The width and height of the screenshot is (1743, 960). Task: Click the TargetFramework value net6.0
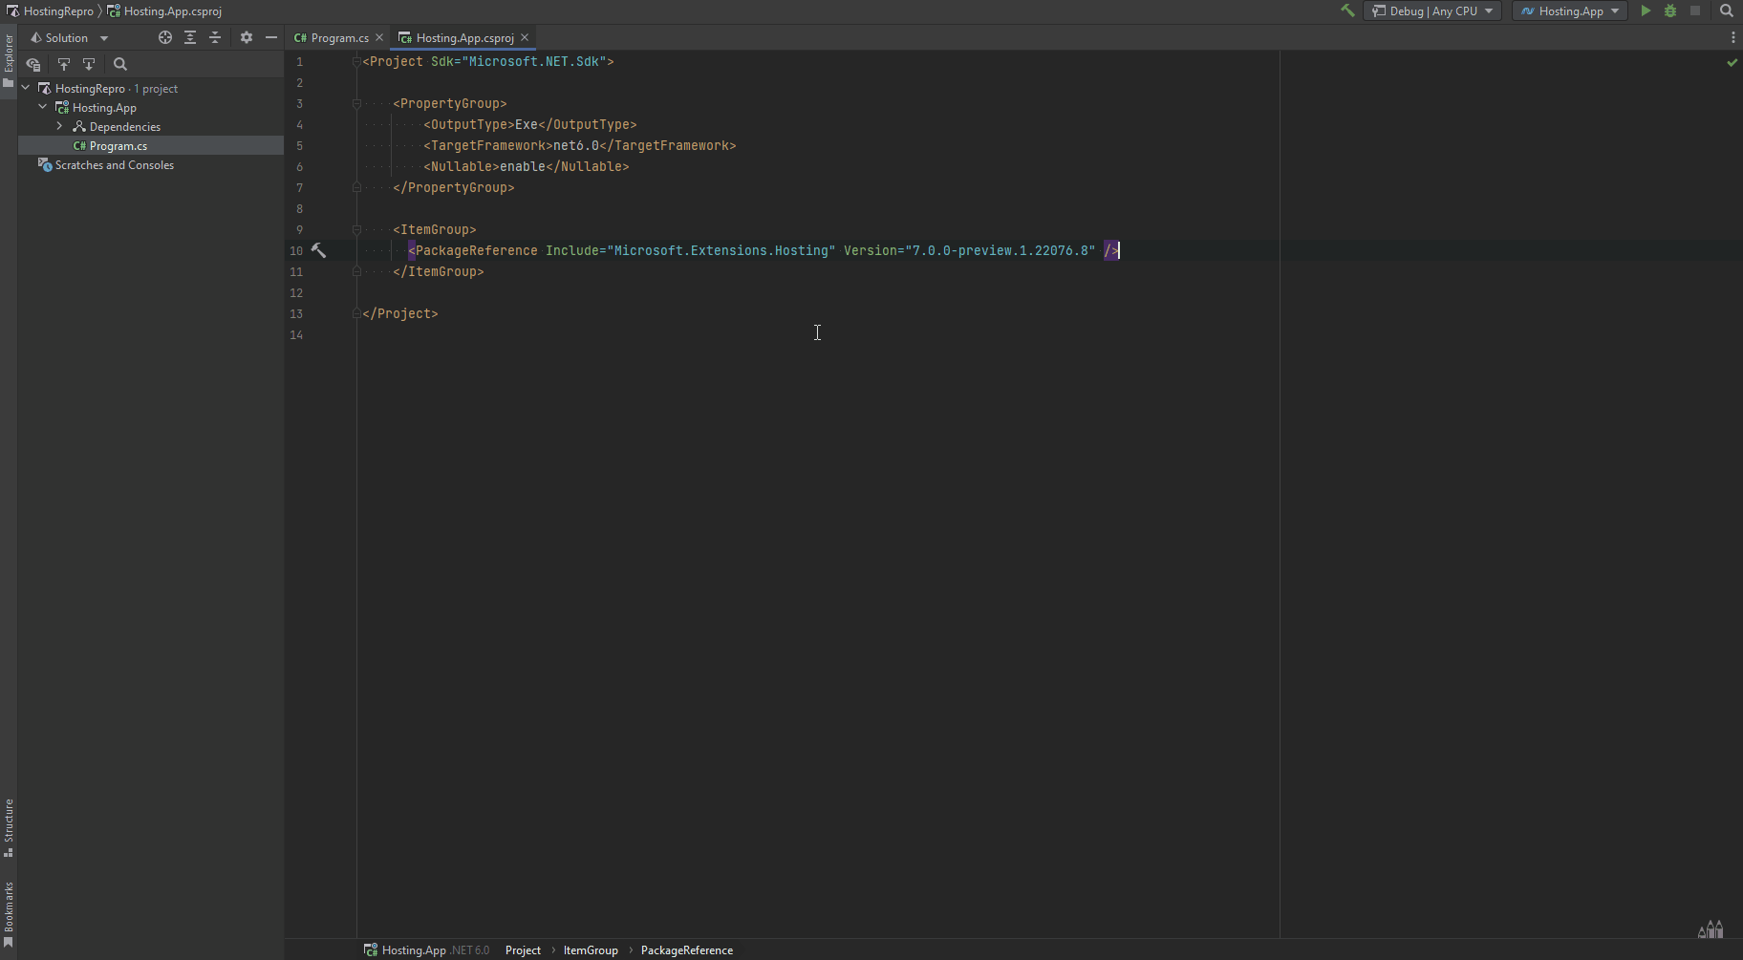(576, 145)
